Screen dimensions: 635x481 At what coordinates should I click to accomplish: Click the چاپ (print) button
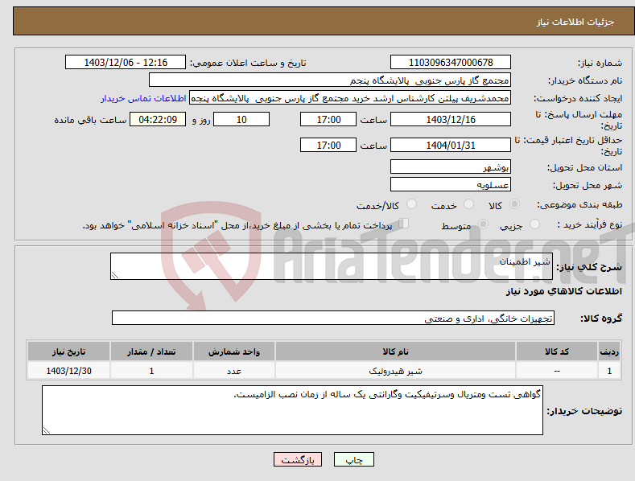tap(353, 459)
